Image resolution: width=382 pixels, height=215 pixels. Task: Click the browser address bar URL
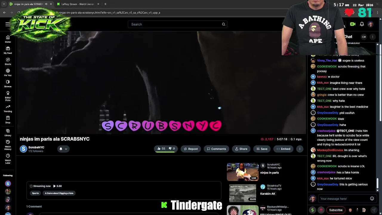tap(109, 13)
